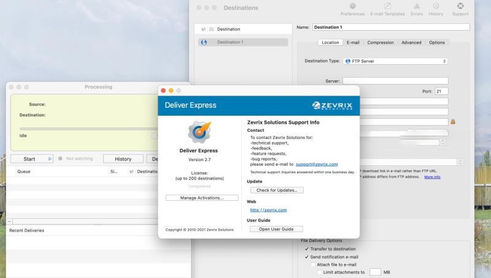491x278 pixels.
Task: Click the Destination column header in sidebar
Action: 228,29
